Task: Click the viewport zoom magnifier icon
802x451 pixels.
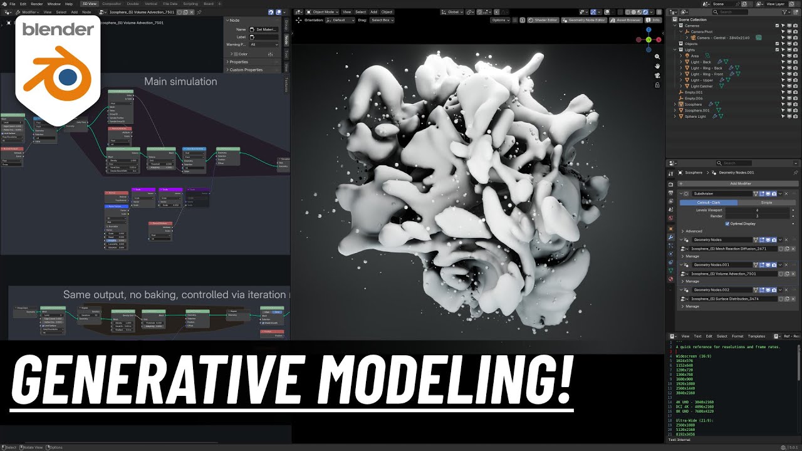Action: [x=657, y=56]
